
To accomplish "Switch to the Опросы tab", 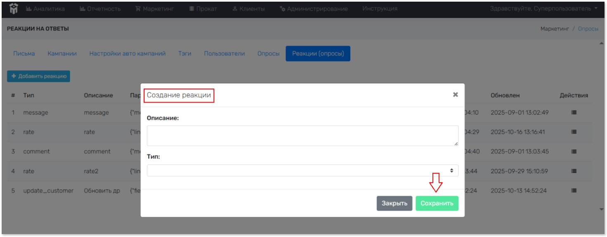I will (268, 54).
